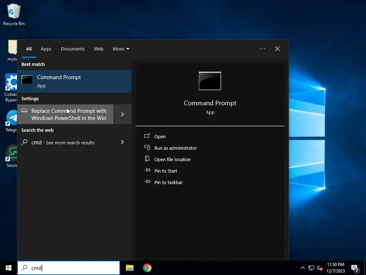Close the search panel with X
This screenshot has width=366, height=275.
click(277, 49)
